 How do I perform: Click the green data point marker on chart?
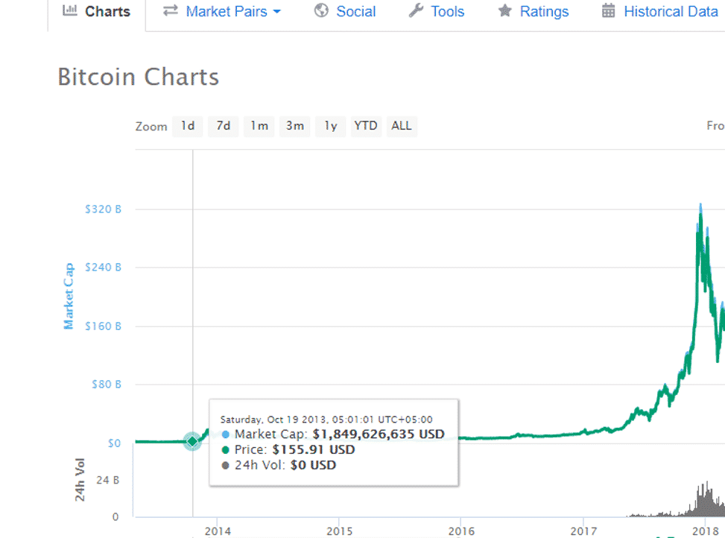pos(192,442)
